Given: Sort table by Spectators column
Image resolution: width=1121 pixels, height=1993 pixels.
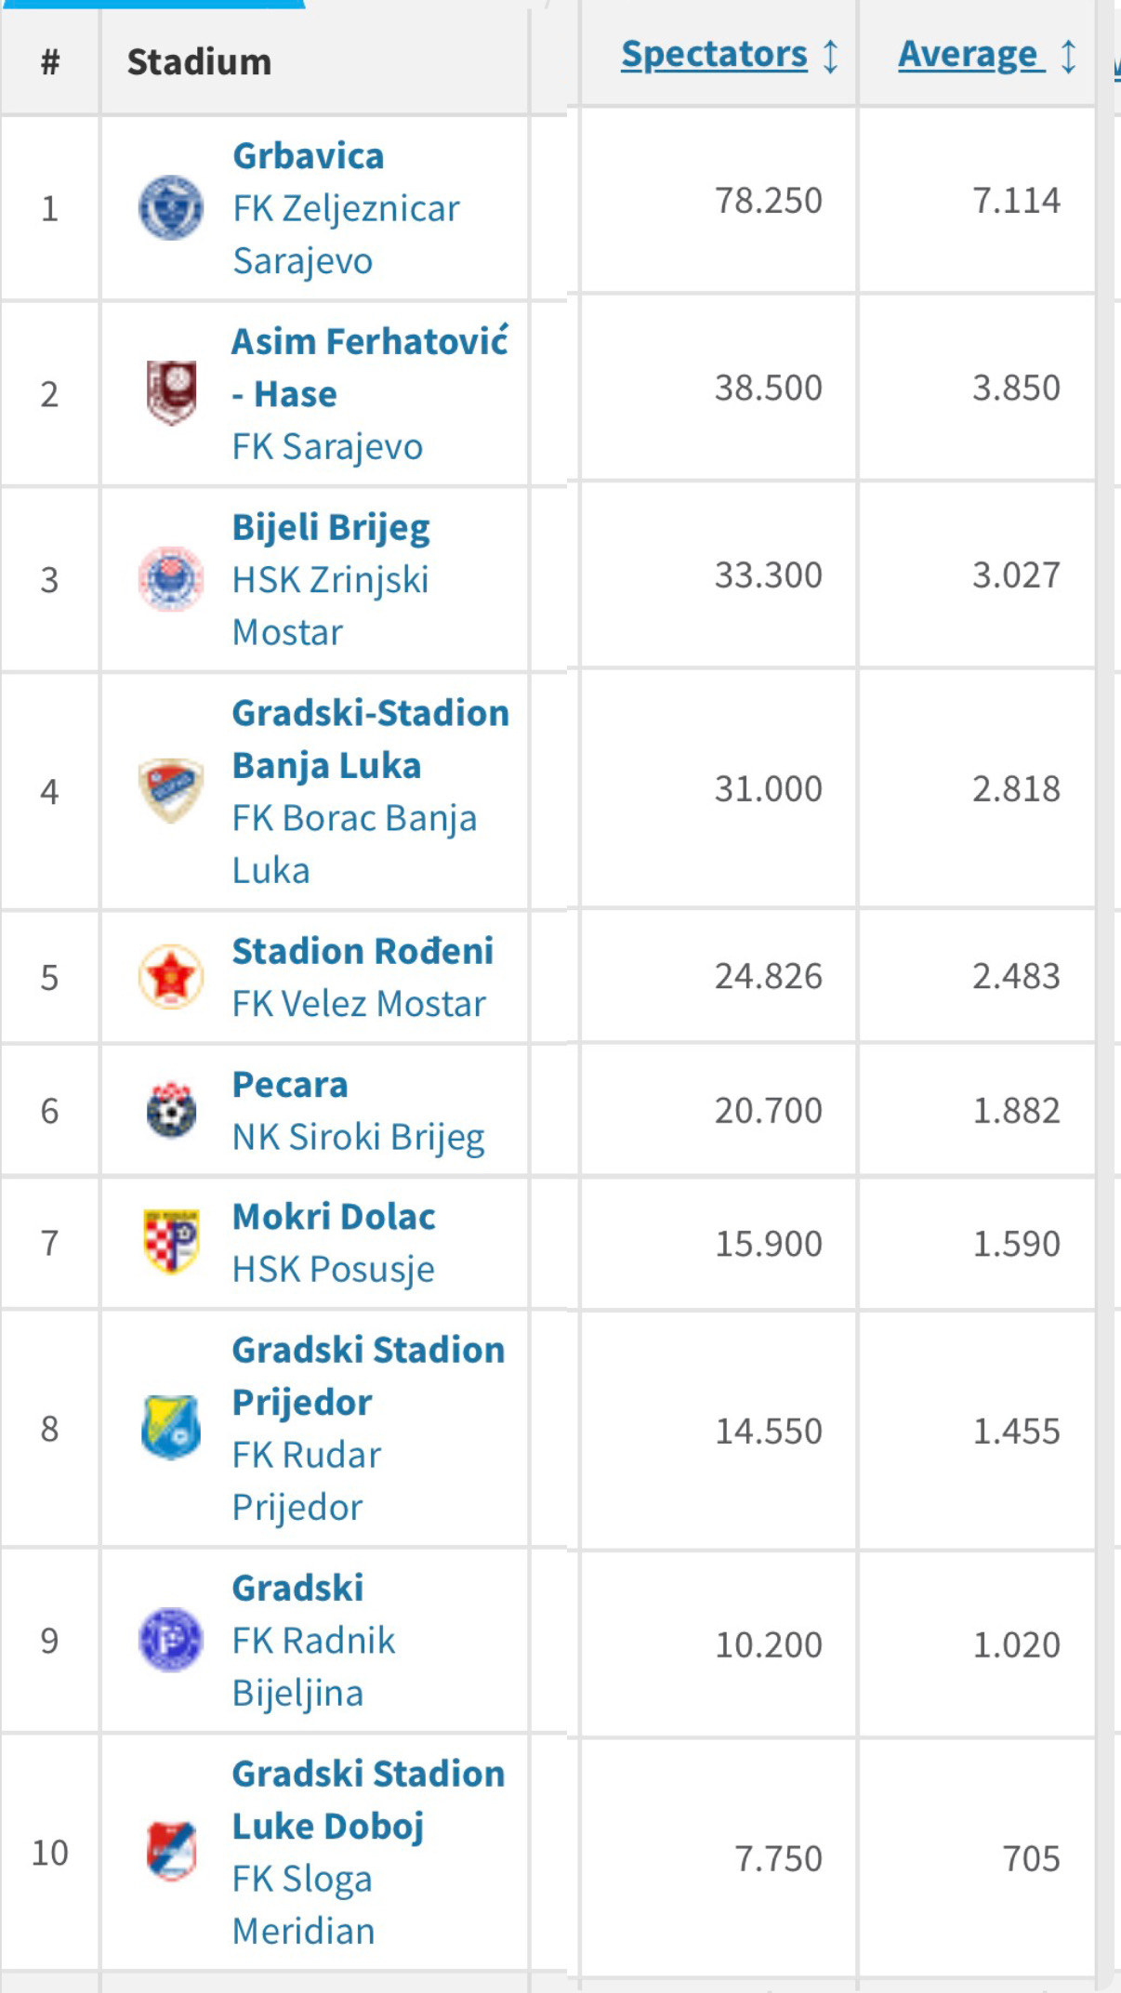Looking at the screenshot, I should (x=714, y=54).
